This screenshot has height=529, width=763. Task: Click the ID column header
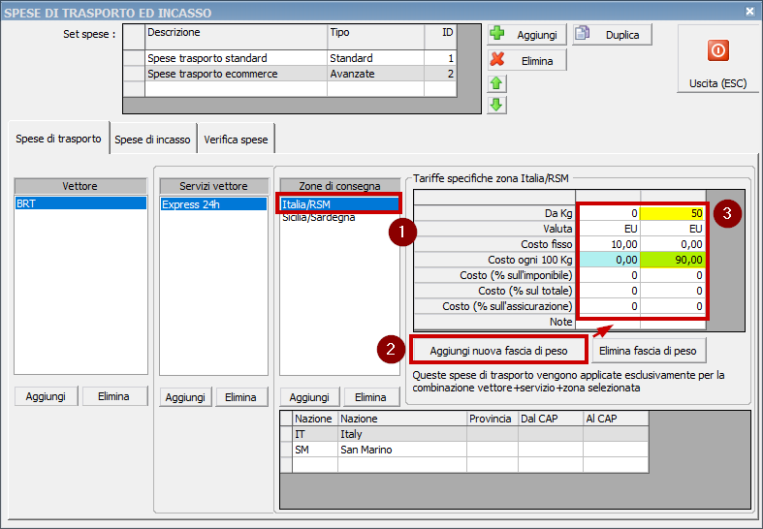click(440, 37)
